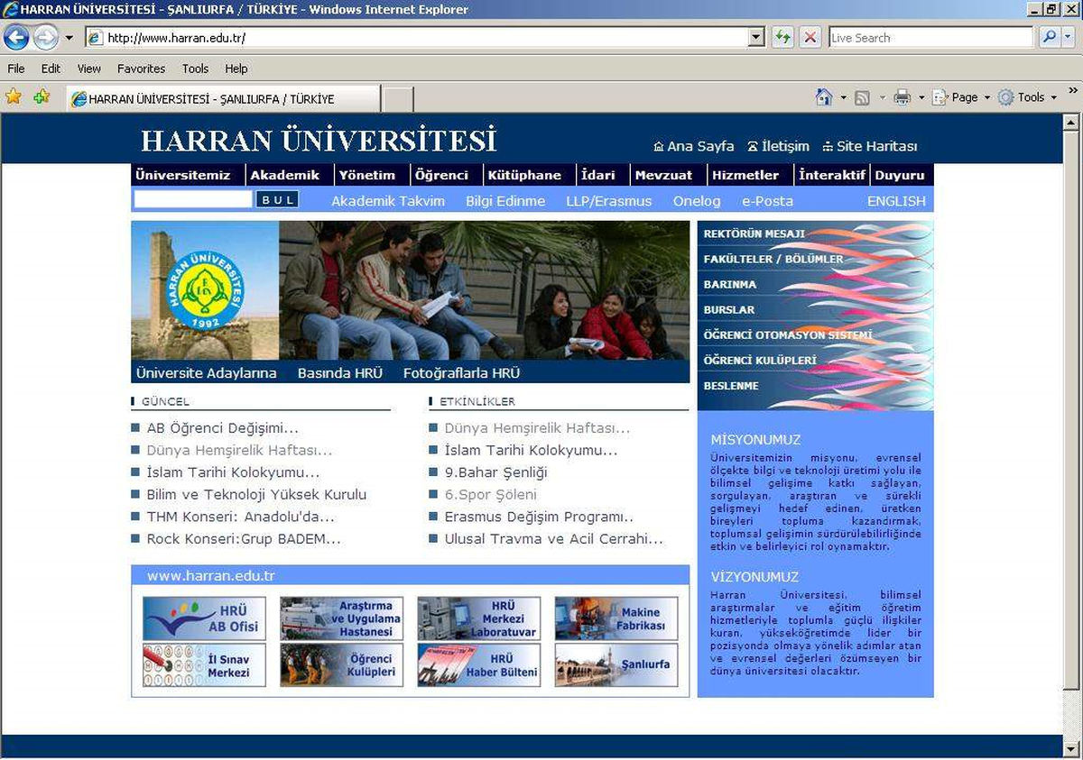Open the Favorites menu
This screenshot has width=1083, height=760.
click(x=141, y=69)
